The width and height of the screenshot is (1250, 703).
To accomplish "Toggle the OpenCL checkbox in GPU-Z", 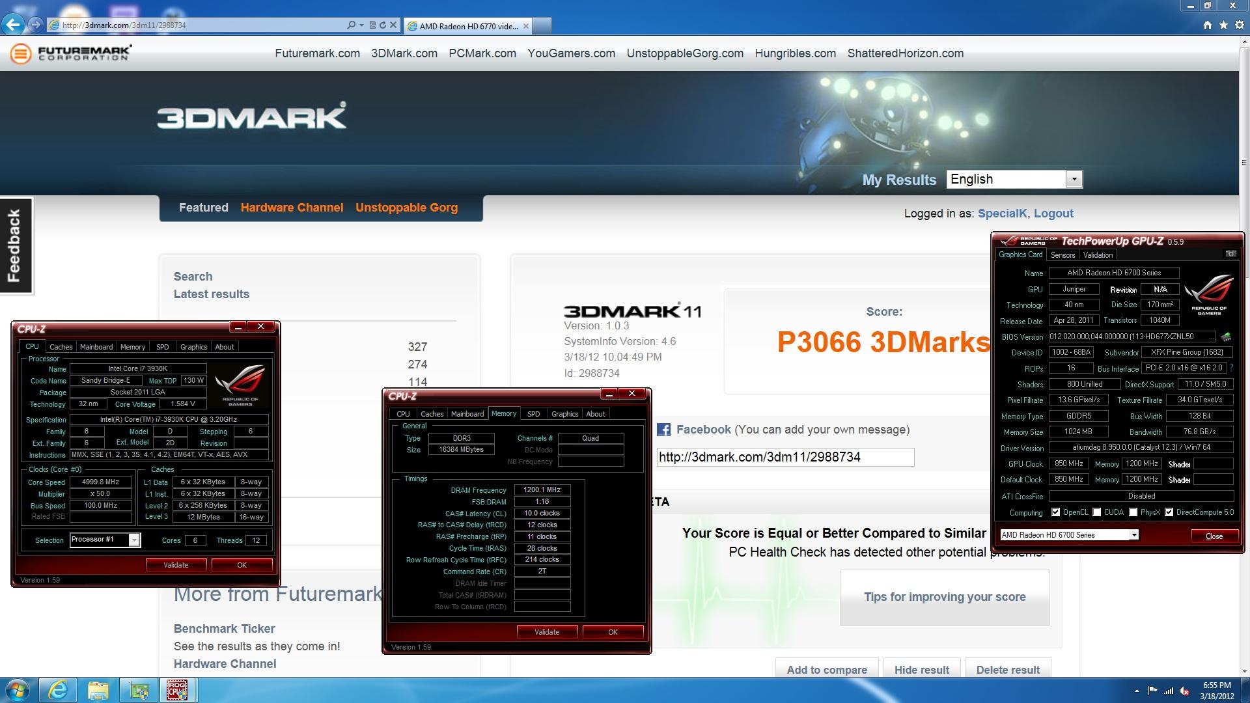I will point(1055,512).
